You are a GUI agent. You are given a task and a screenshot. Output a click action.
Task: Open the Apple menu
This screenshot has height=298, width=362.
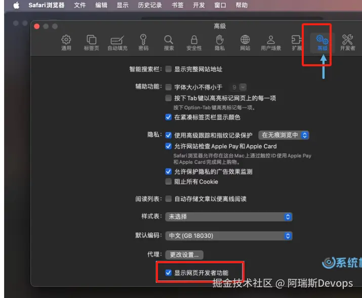tap(16, 5)
